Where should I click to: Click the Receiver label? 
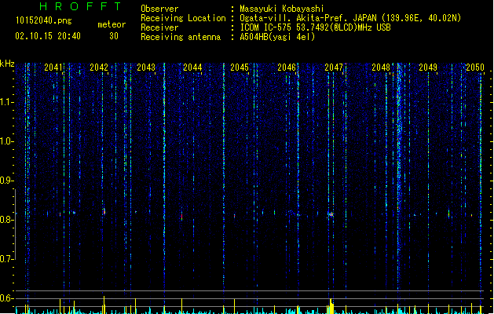159,27
